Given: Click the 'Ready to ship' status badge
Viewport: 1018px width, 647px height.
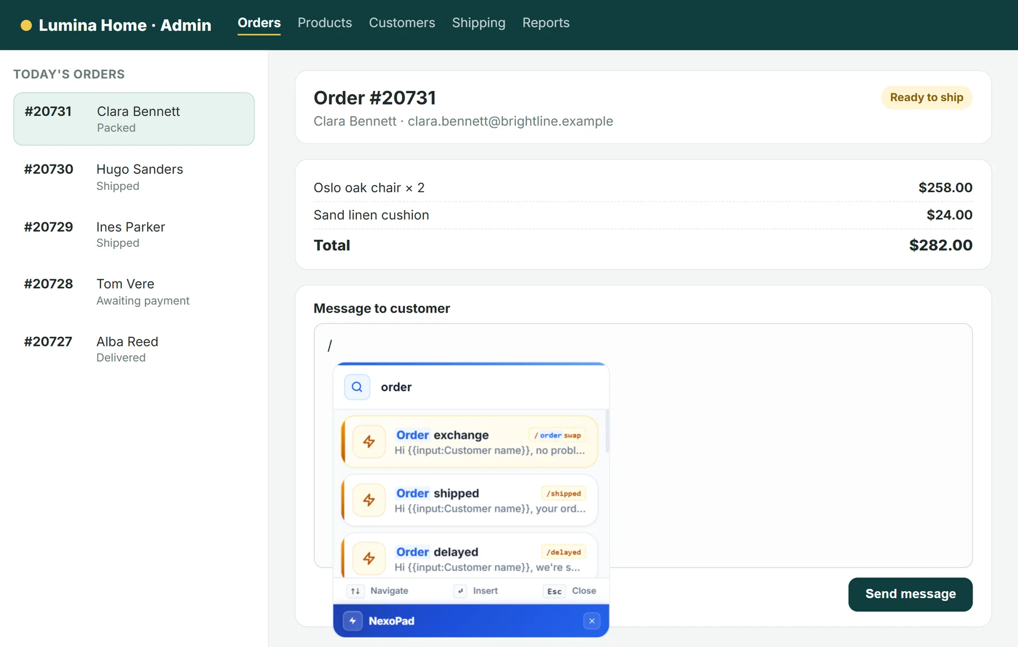Looking at the screenshot, I should 926,97.
